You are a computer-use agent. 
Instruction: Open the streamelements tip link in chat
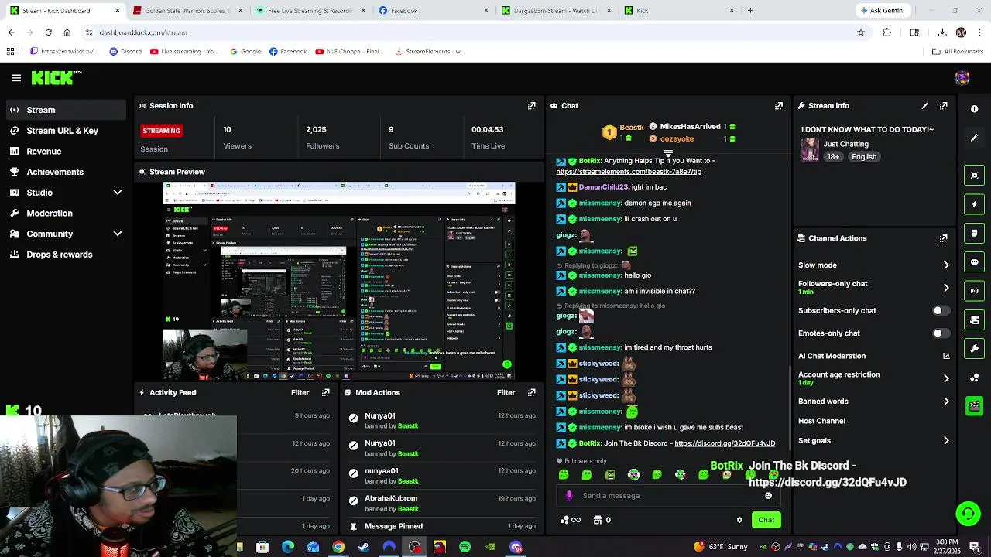(629, 172)
